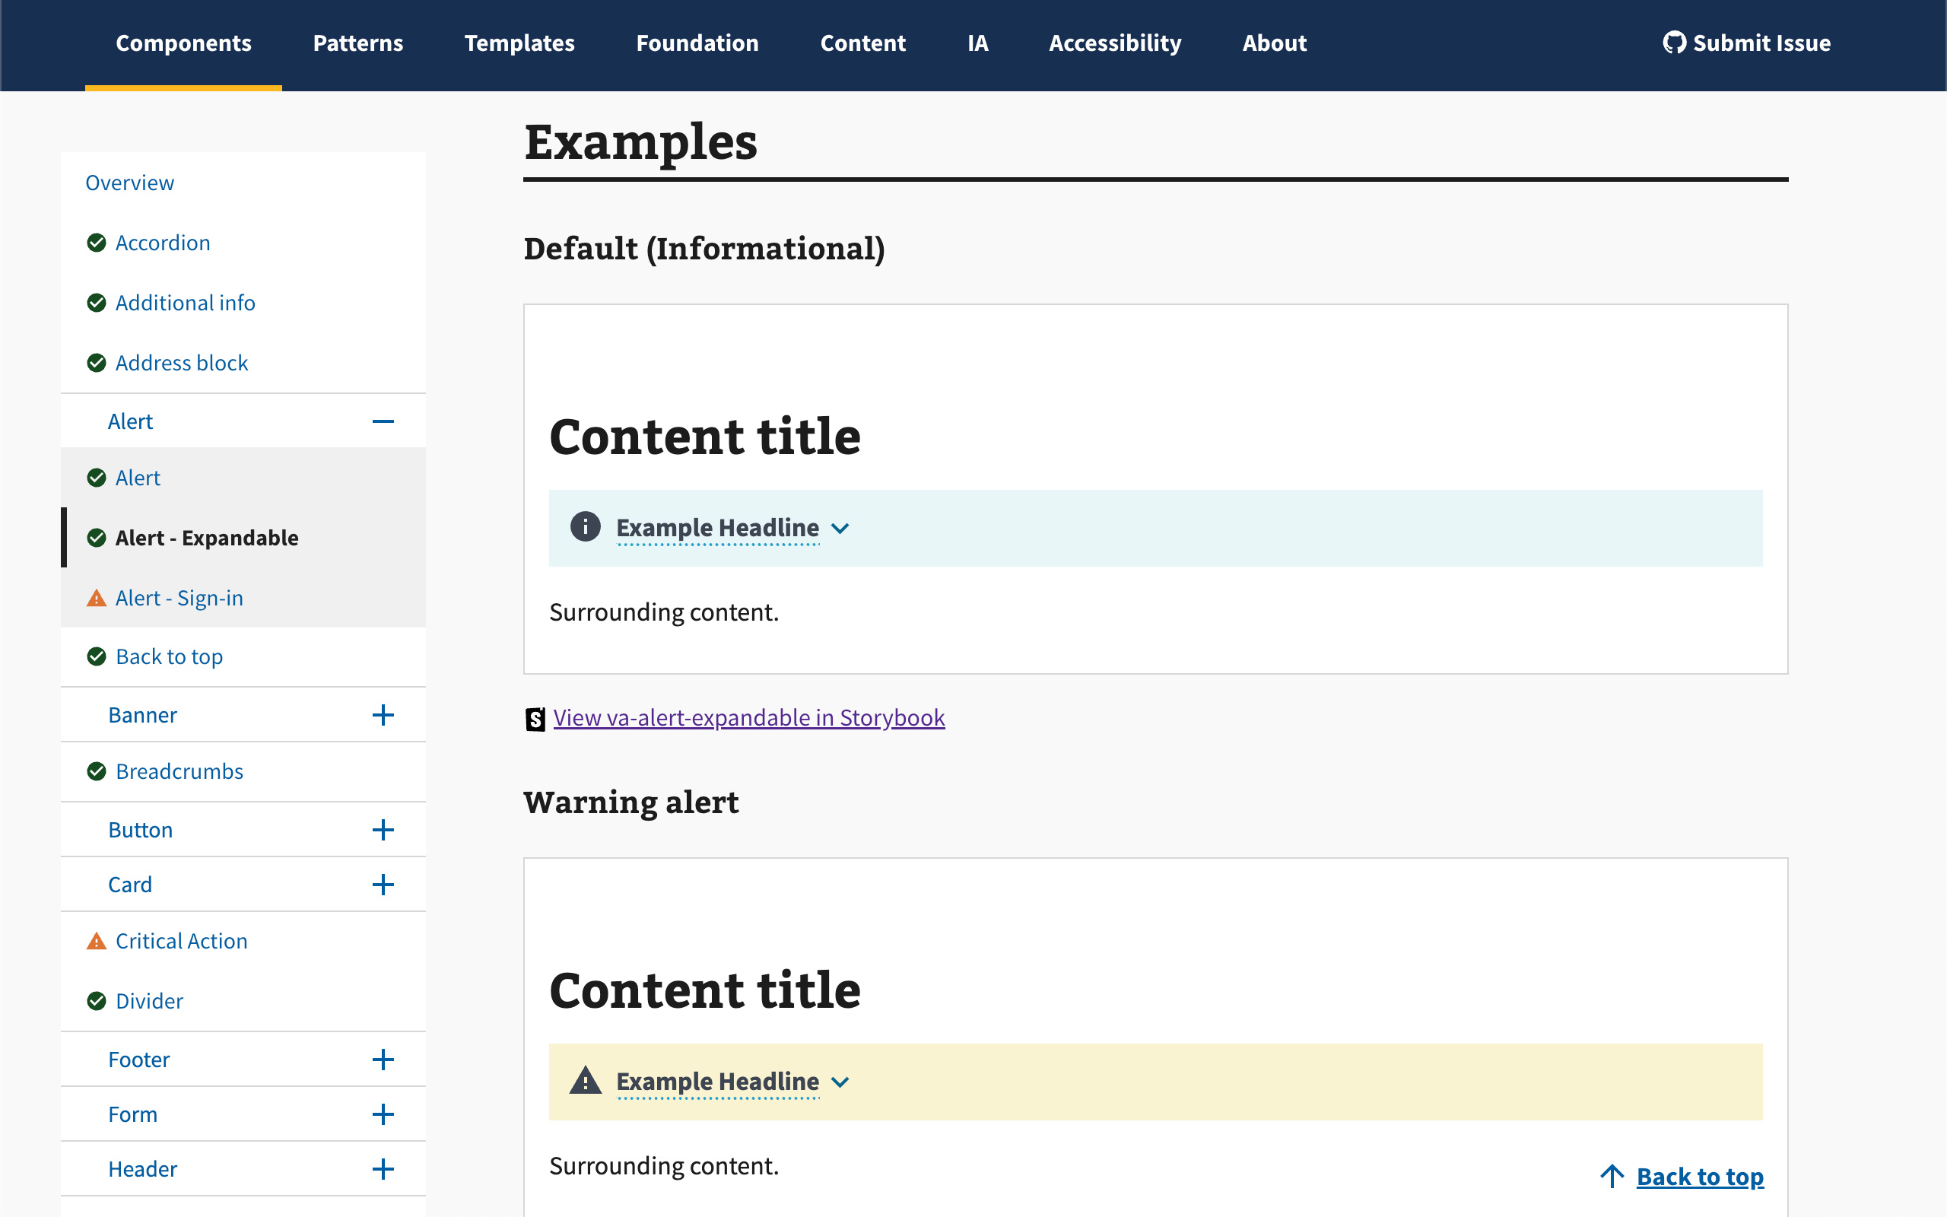Toggle the informational Example Headline alert open
The height and width of the screenshot is (1217, 1947).
[x=717, y=527]
